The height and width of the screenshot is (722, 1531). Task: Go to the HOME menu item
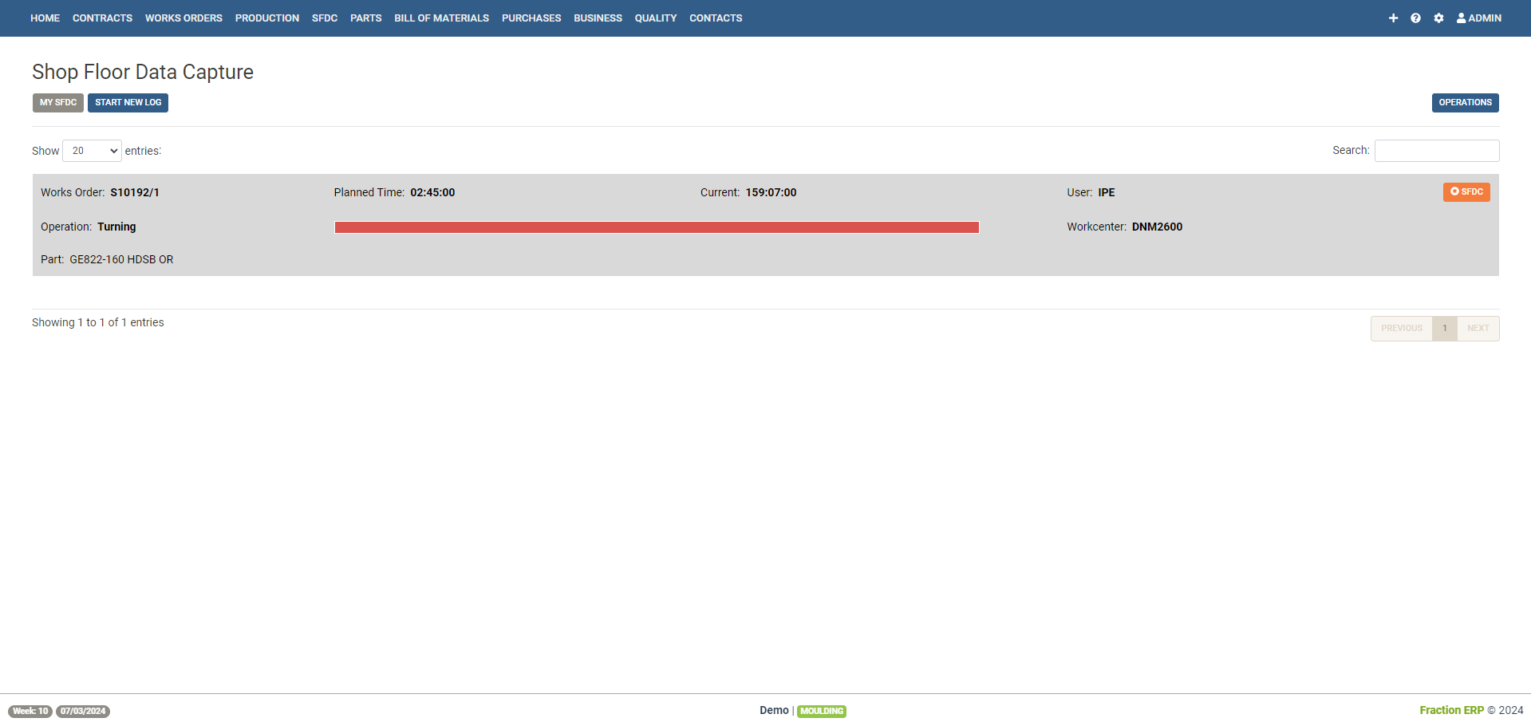45,18
